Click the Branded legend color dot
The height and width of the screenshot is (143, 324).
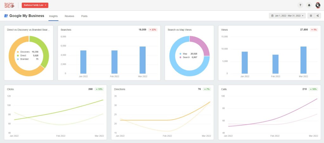(x=18, y=59)
